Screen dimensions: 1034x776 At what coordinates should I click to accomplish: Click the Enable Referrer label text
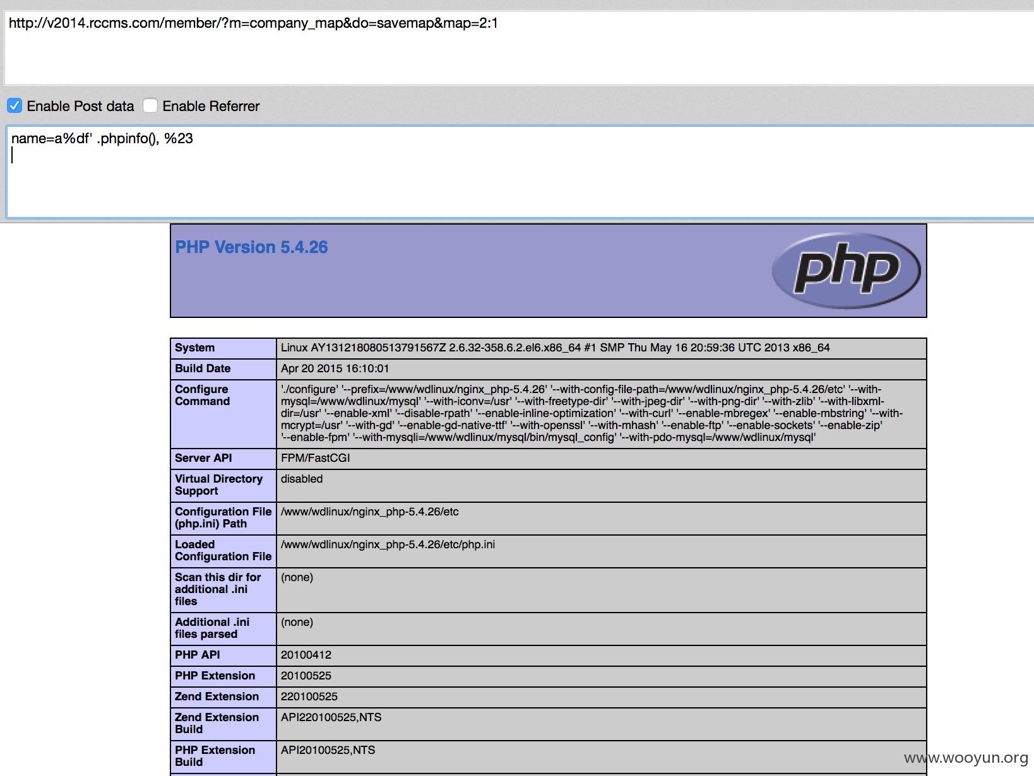pyautogui.click(x=211, y=106)
